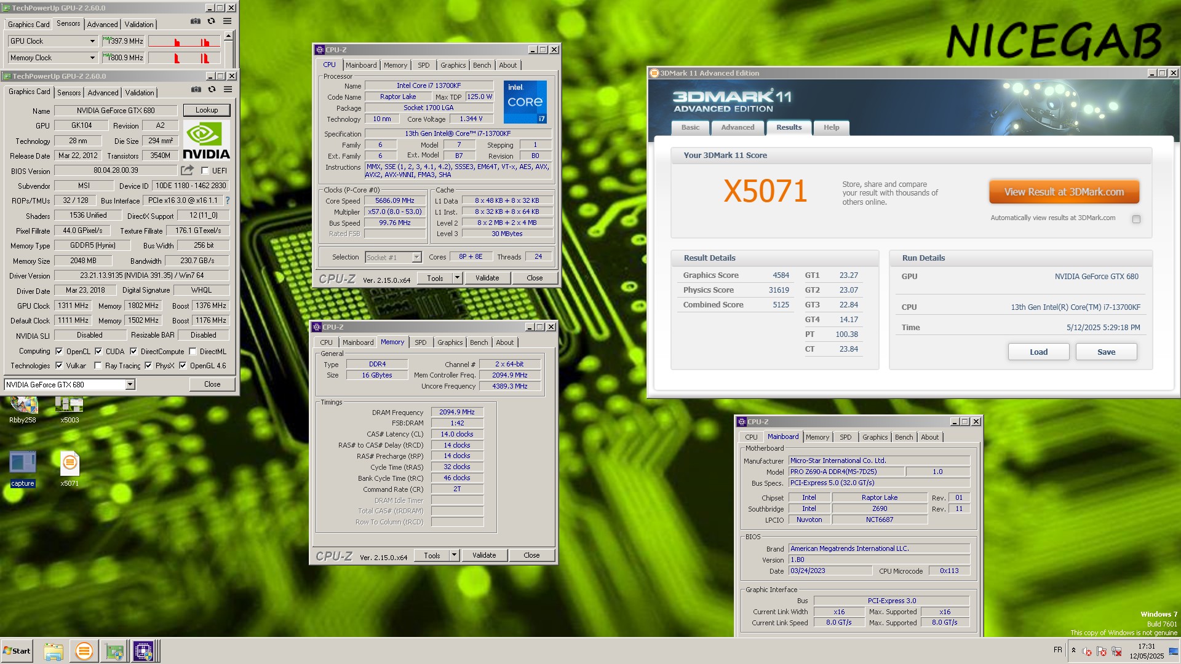Show hidden tray icons arrow
This screenshot has height=664, width=1181.
pyautogui.click(x=1073, y=650)
